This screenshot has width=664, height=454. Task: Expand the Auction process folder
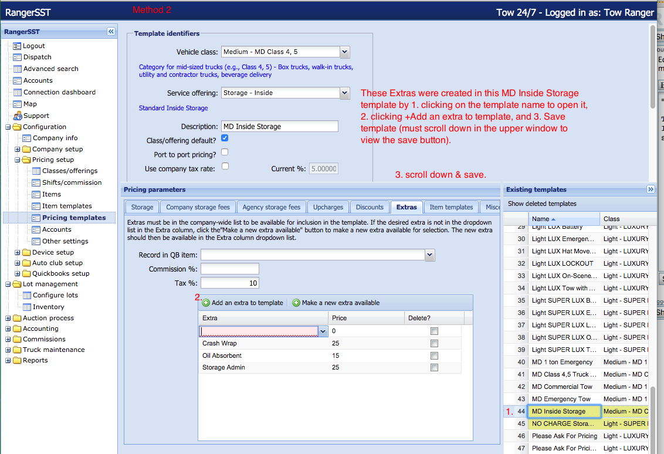[x=8, y=318]
